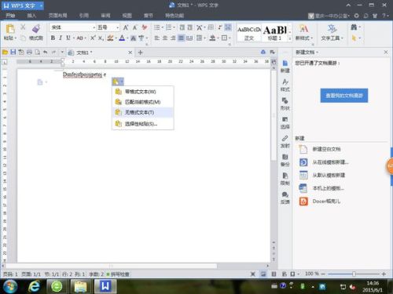Viewport: 393px width, 294px height.
Task: Apply text highlight color
Action: point(110,38)
